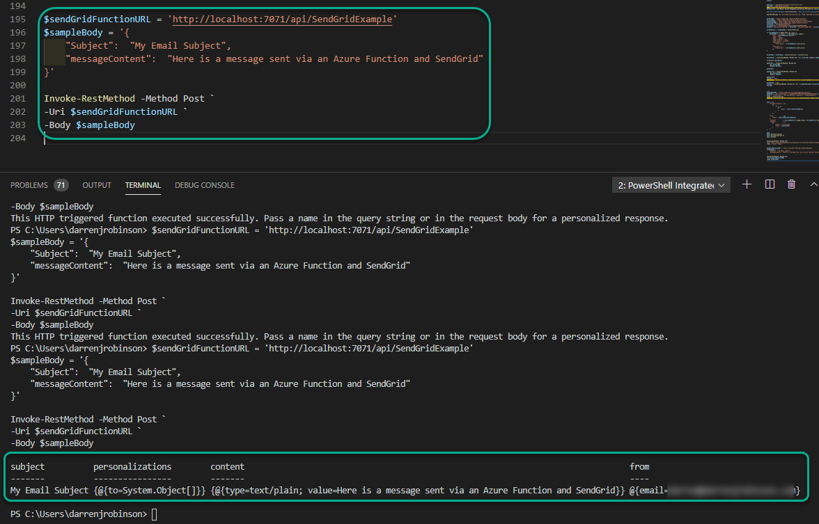Click the minimap to jump elsewhere in code
The image size is (819, 524).
click(x=792, y=77)
